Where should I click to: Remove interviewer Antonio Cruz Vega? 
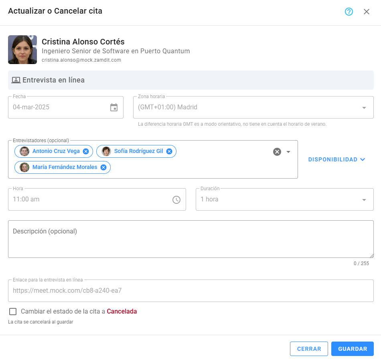point(86,151)
